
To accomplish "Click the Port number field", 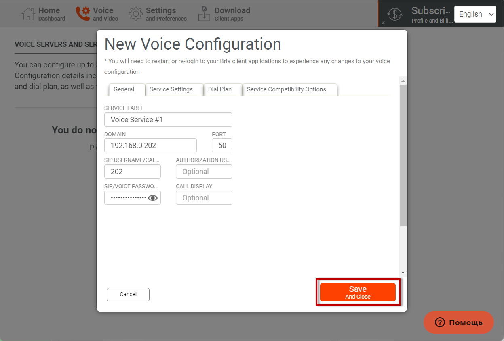I will coord(222,146).
